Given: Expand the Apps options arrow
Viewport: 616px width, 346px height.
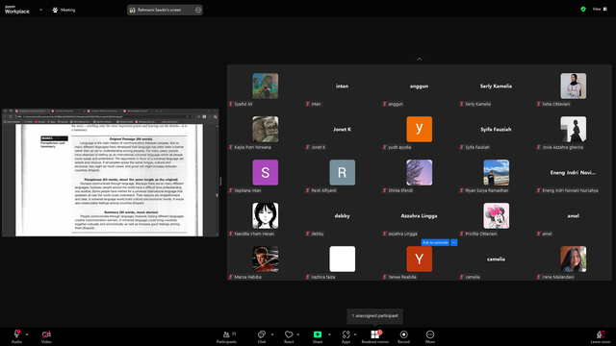Looking at the screenshot, I should [355, 334].
